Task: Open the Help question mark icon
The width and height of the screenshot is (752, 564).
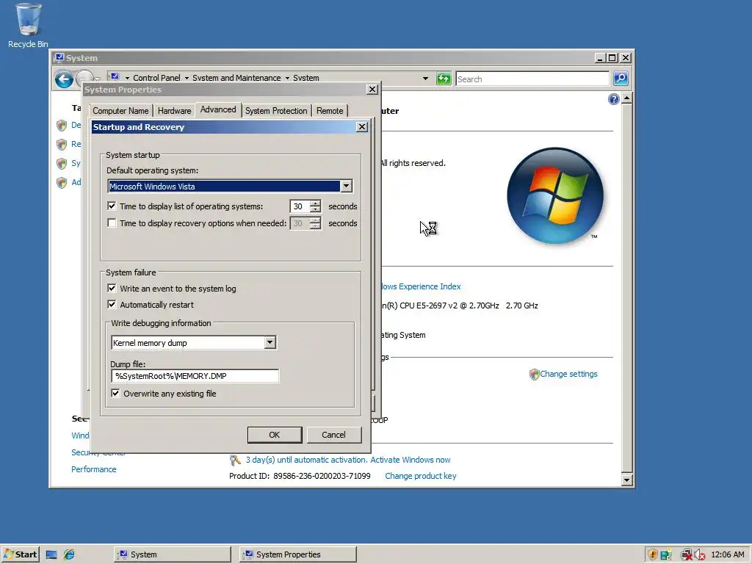Action: (613, 99)
